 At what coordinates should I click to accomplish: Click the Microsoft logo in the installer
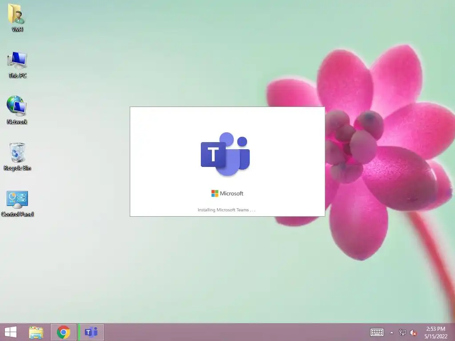(x=227, y=194)
